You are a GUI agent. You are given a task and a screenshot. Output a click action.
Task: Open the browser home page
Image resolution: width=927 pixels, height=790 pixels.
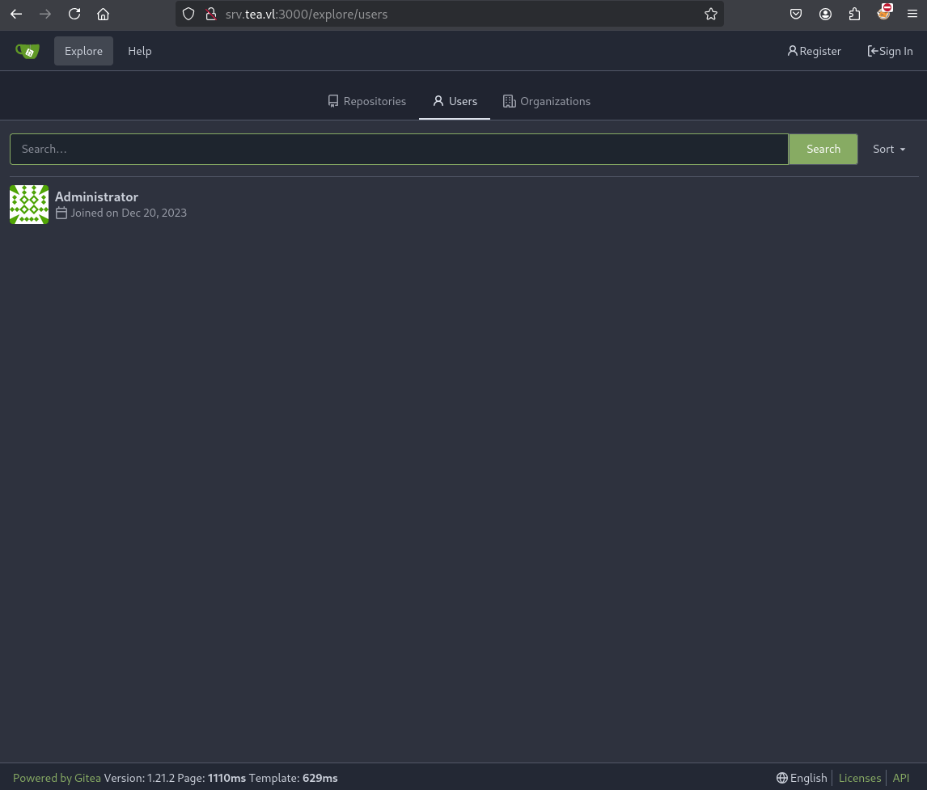click(103, 15)
